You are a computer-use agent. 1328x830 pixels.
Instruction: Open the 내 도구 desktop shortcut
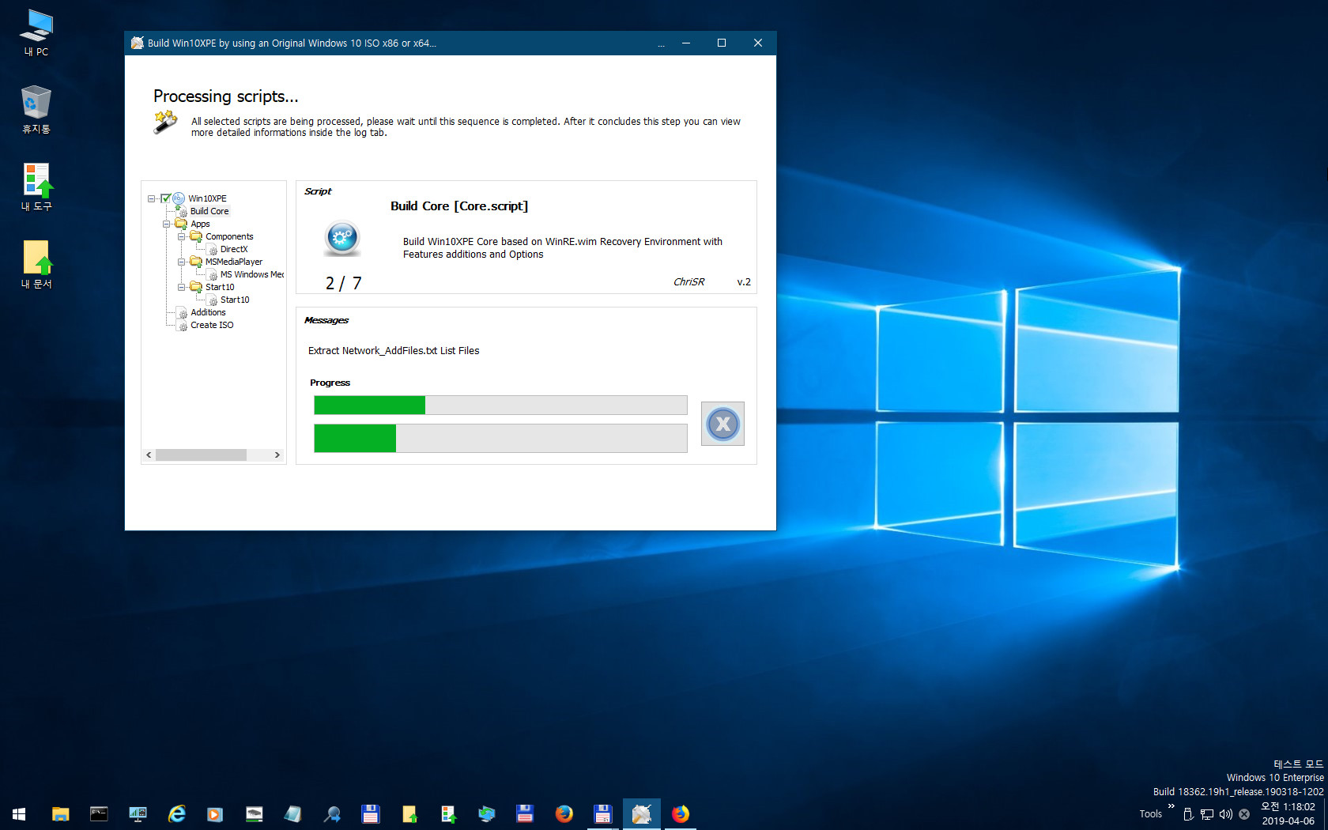pyautogui.click(x=36, y=187)
